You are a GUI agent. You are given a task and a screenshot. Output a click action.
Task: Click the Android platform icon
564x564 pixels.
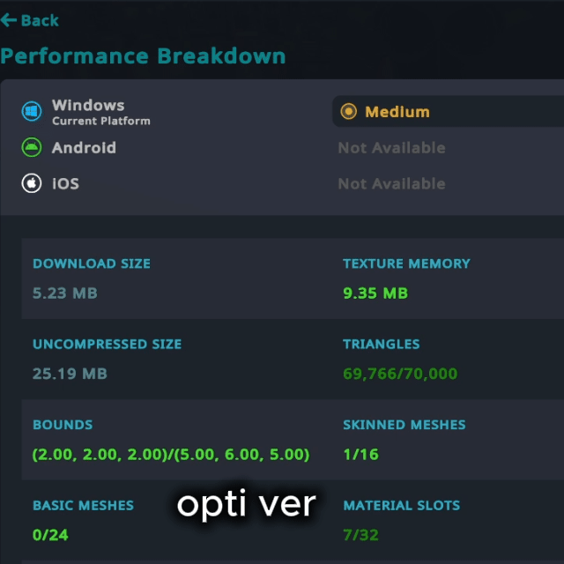click(x=32, y=147)
